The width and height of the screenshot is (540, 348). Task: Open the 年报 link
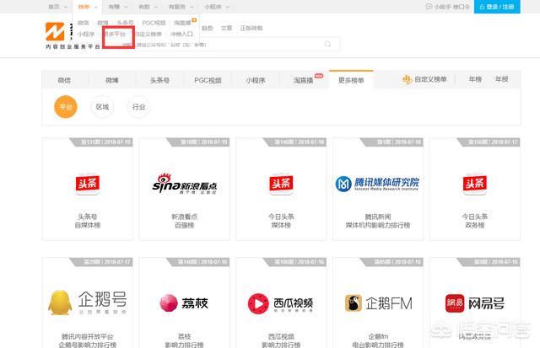[502, 79]
